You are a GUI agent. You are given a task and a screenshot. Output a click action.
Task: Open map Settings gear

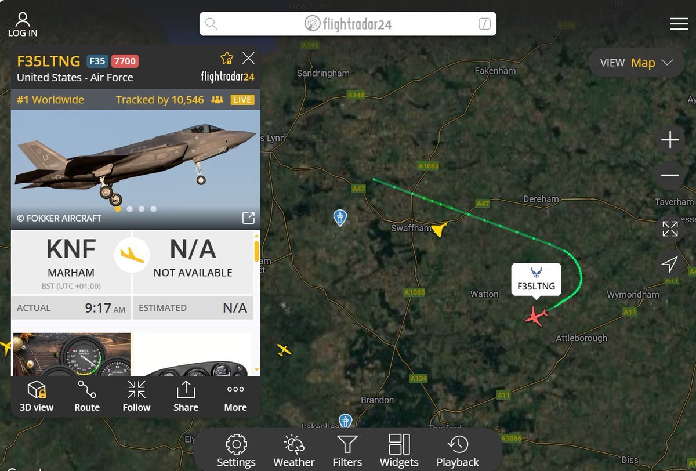(236, 451)
